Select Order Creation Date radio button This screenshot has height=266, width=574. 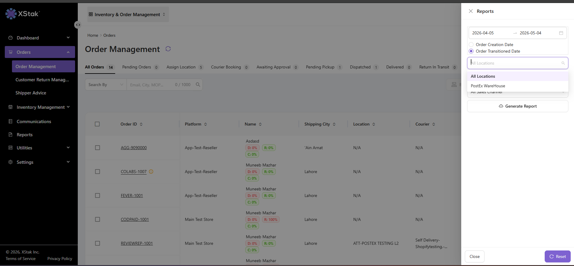471,45
